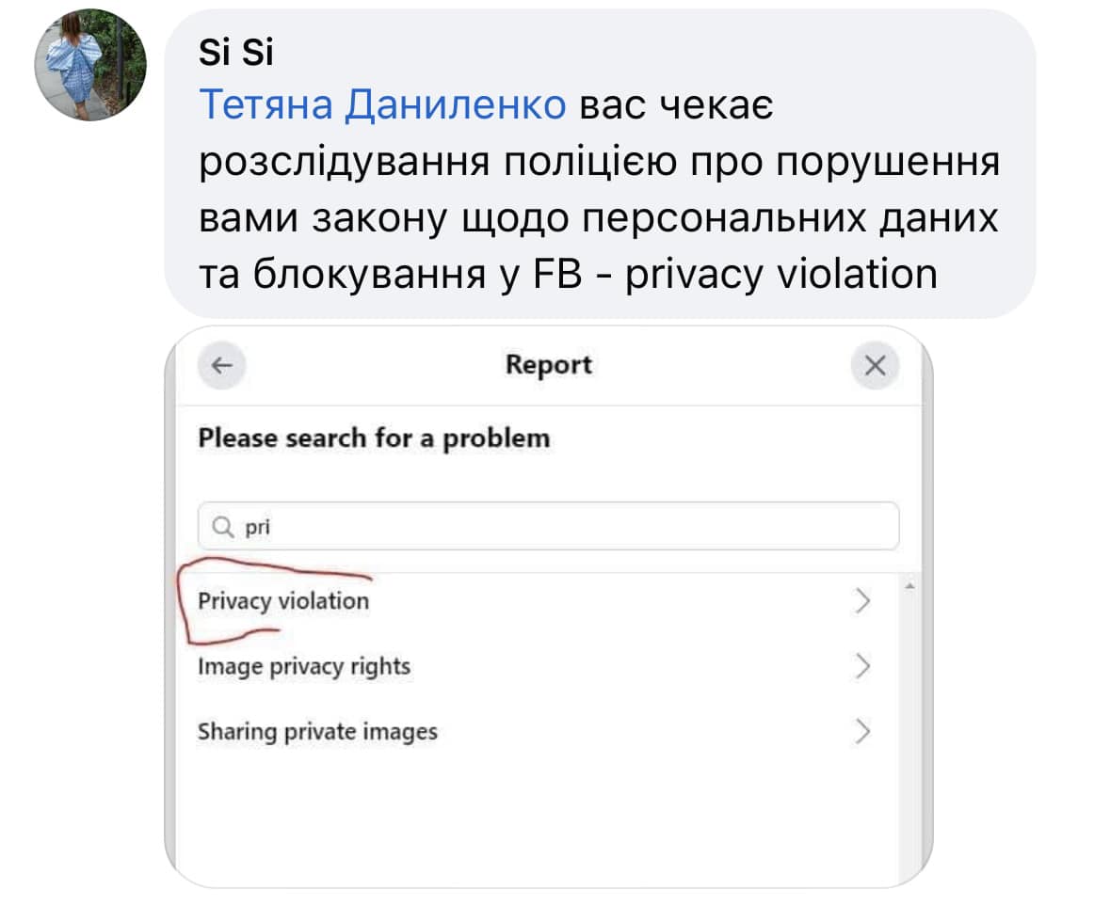
Task: Open the Si Si commenter name
Action: (x=235, y=54)
